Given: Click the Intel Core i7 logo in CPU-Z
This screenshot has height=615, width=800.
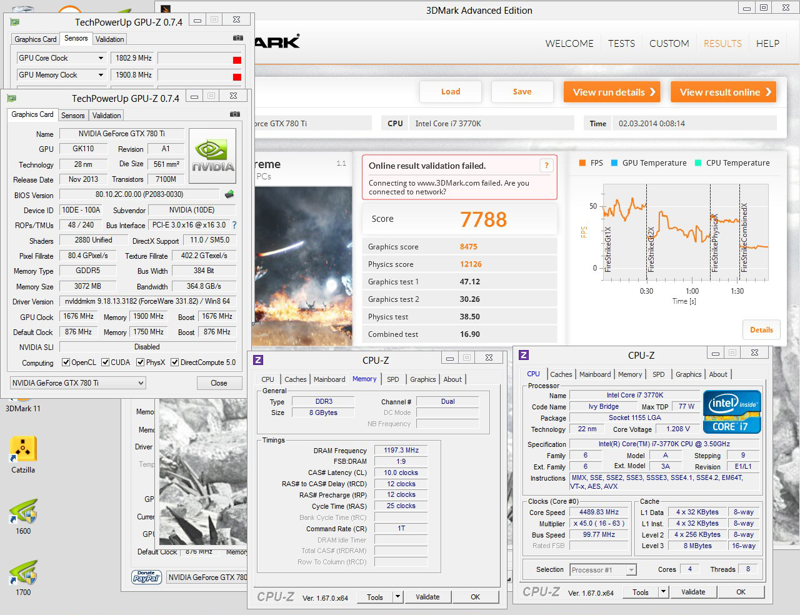Looking at the screenshot, I should [x=732, y=411].
